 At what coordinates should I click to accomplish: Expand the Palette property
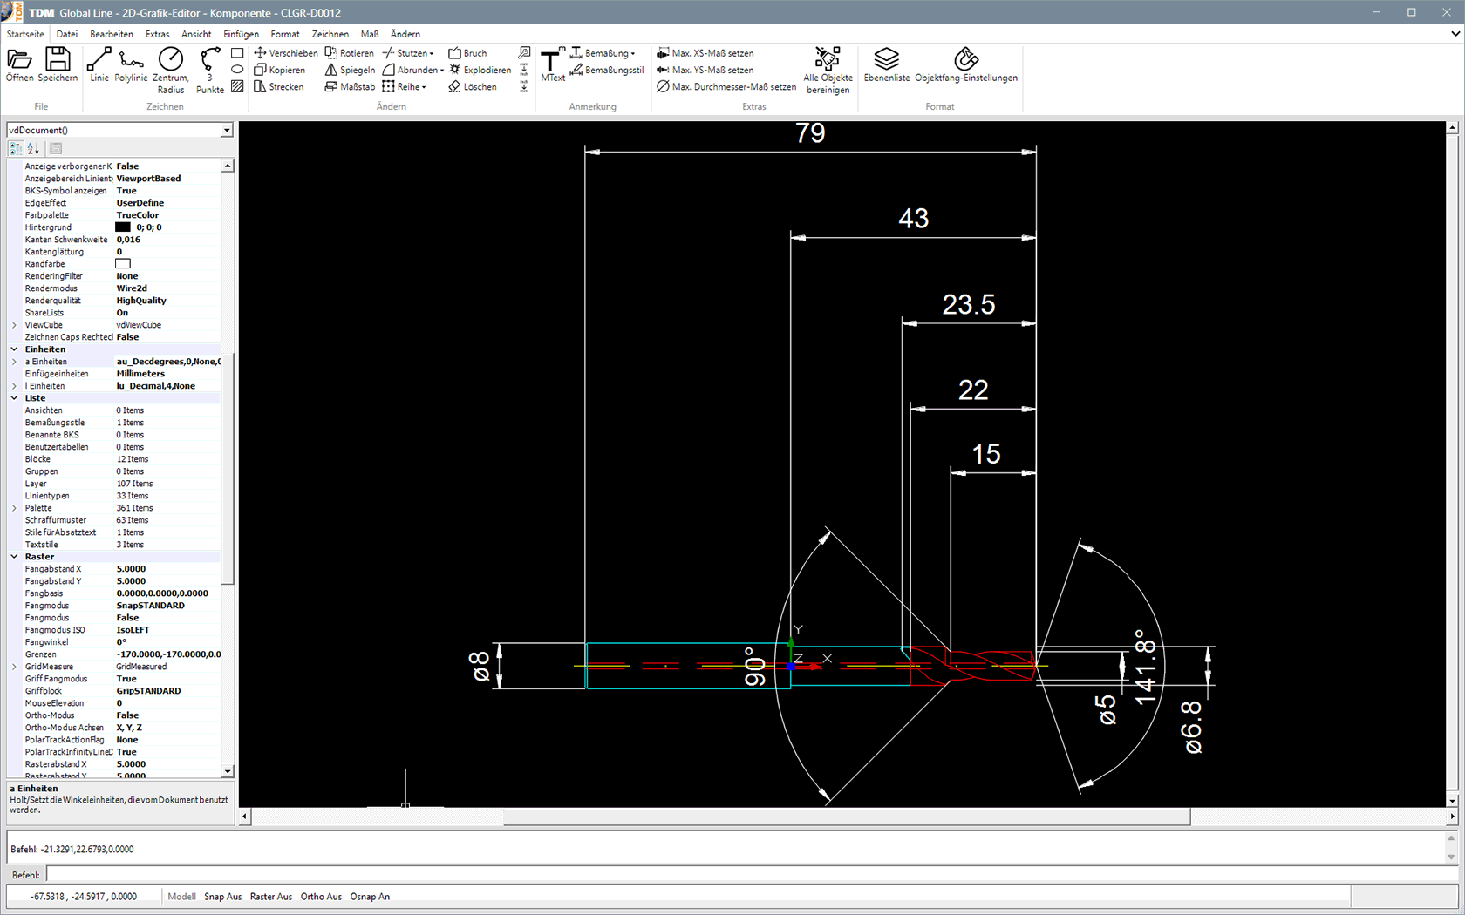[x=14, y=508]
